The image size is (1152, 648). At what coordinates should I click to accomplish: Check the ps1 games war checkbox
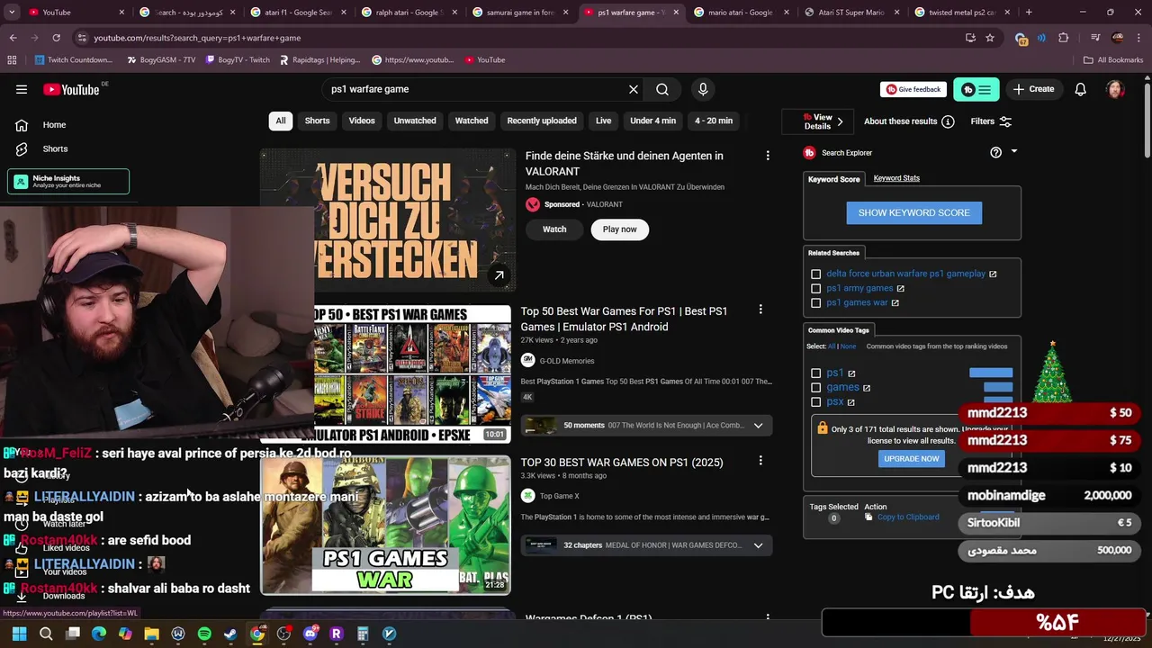point(815,302)
